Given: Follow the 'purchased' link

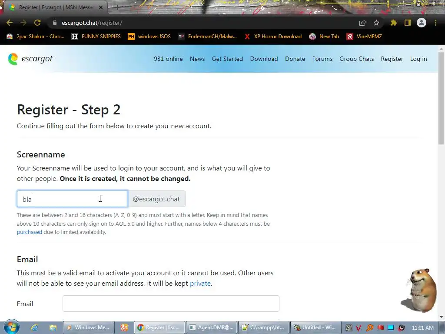Looking at the screenshot, I should point(29,232).
